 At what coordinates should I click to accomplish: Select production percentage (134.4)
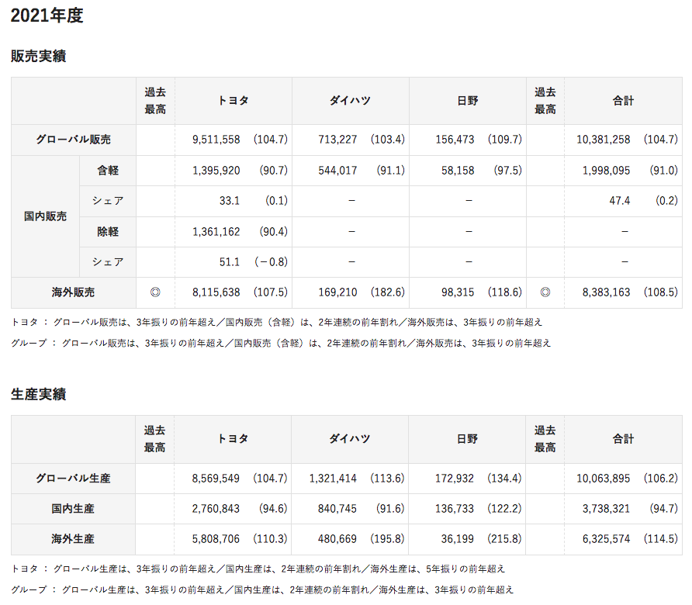504,479
